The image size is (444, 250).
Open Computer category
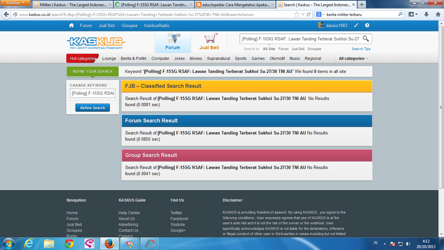[160, 58]
